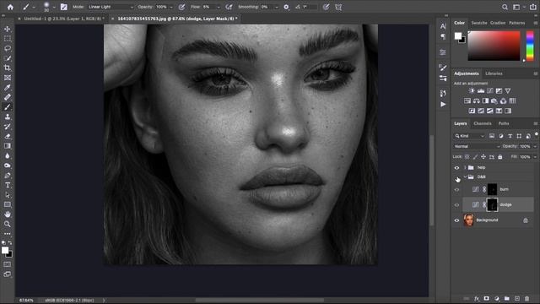540x304 pixels.
Task: Switch to the Channels tab
Action: tap(482, 123)
